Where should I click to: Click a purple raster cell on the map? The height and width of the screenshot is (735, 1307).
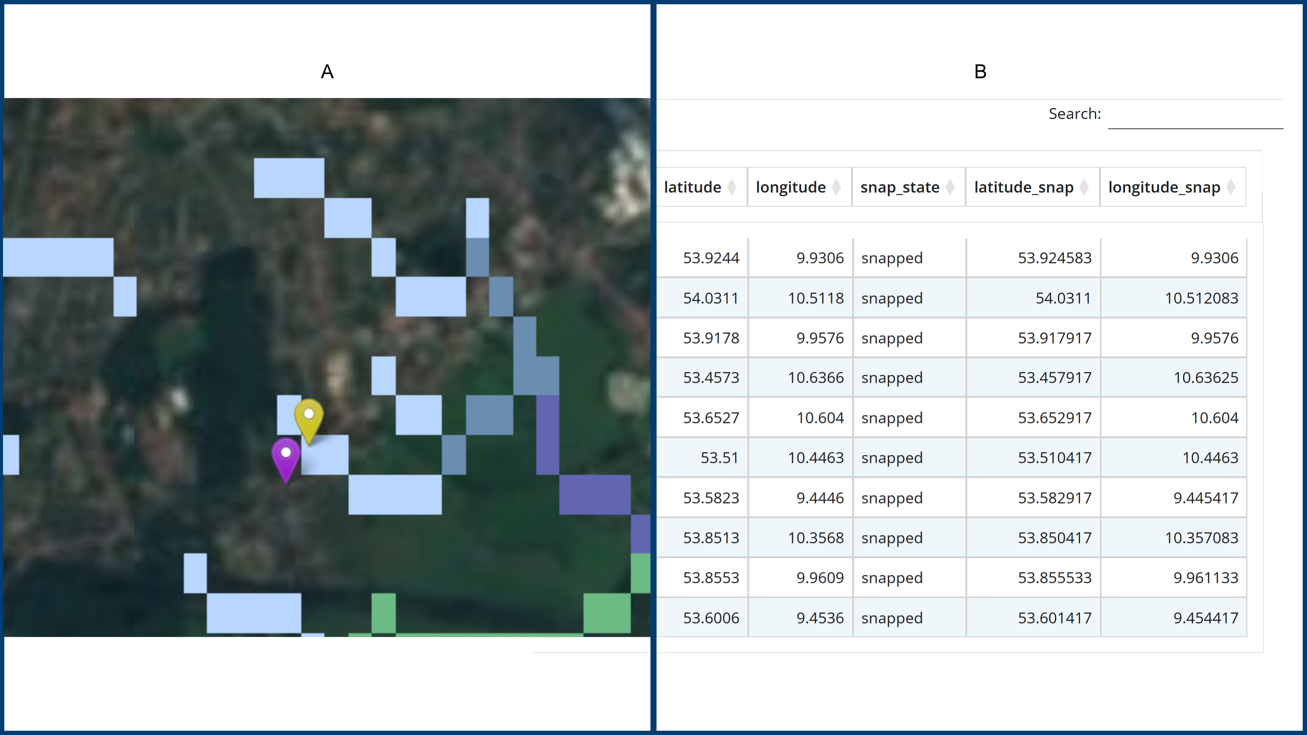coord(595,494)
